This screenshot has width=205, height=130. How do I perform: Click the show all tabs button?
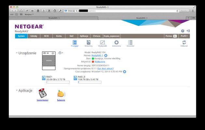[x=193, y=18]
